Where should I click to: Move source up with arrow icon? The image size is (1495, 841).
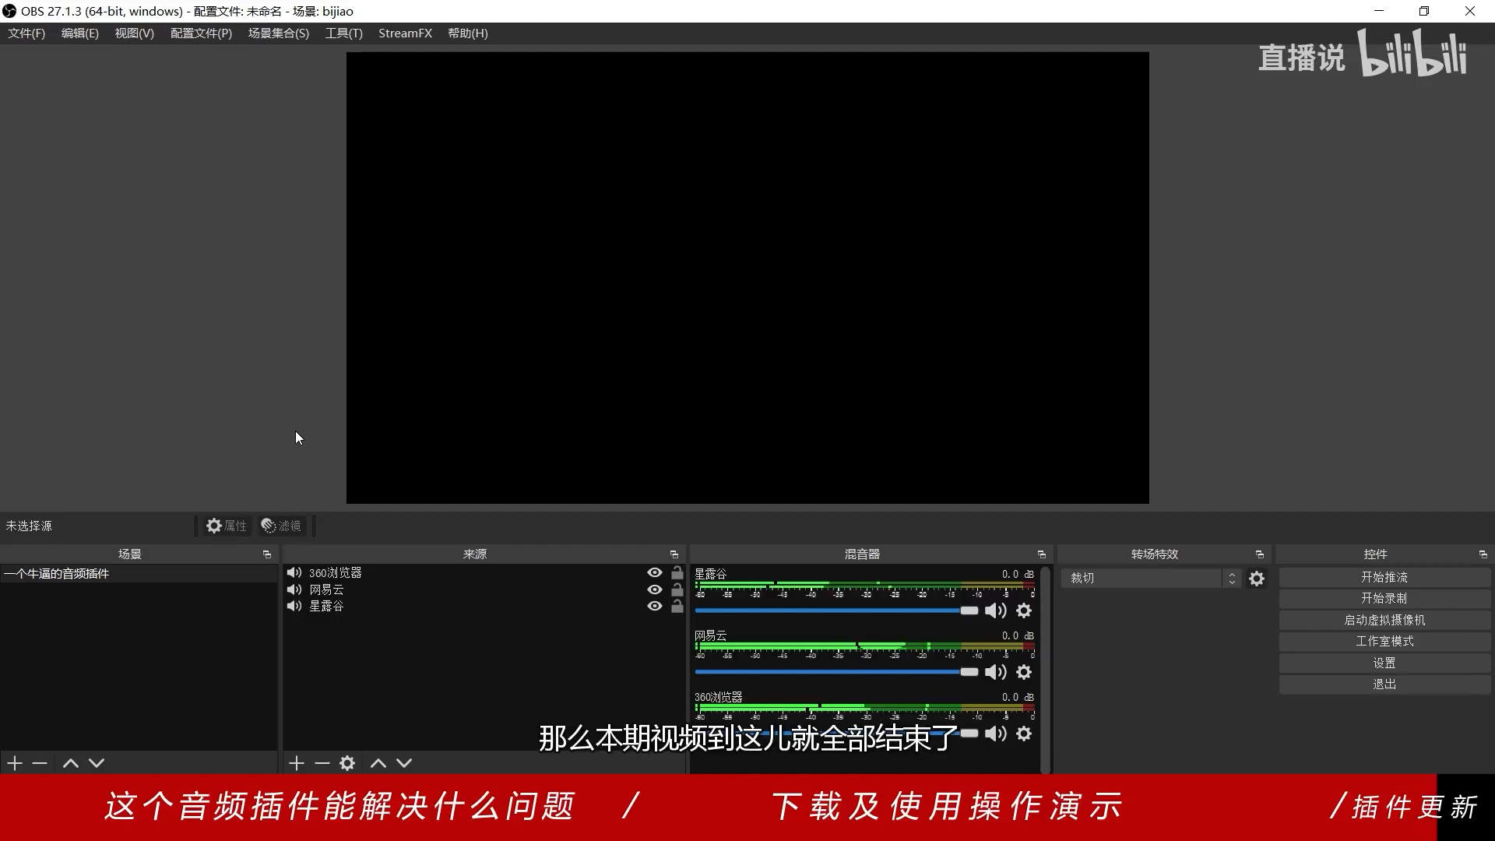(x=378, y=763)
